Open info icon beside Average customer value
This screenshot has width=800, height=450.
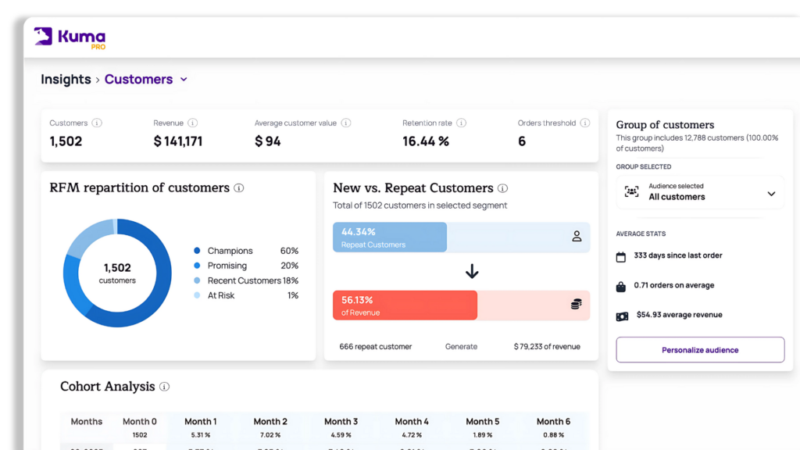[x=346, y=123]
